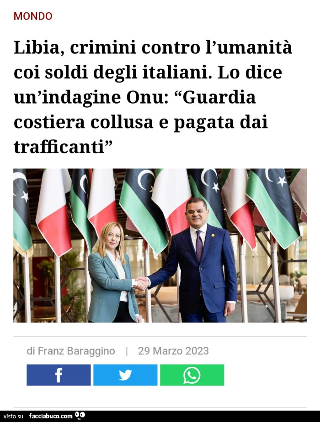Screen dimensions: 320x422
Task: Click the Italian flag at the photo's left
Action: [53, 212]
